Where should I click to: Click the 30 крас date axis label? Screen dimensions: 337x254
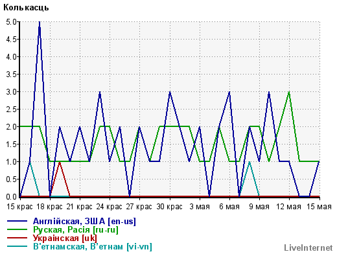(x=170, y=207)
